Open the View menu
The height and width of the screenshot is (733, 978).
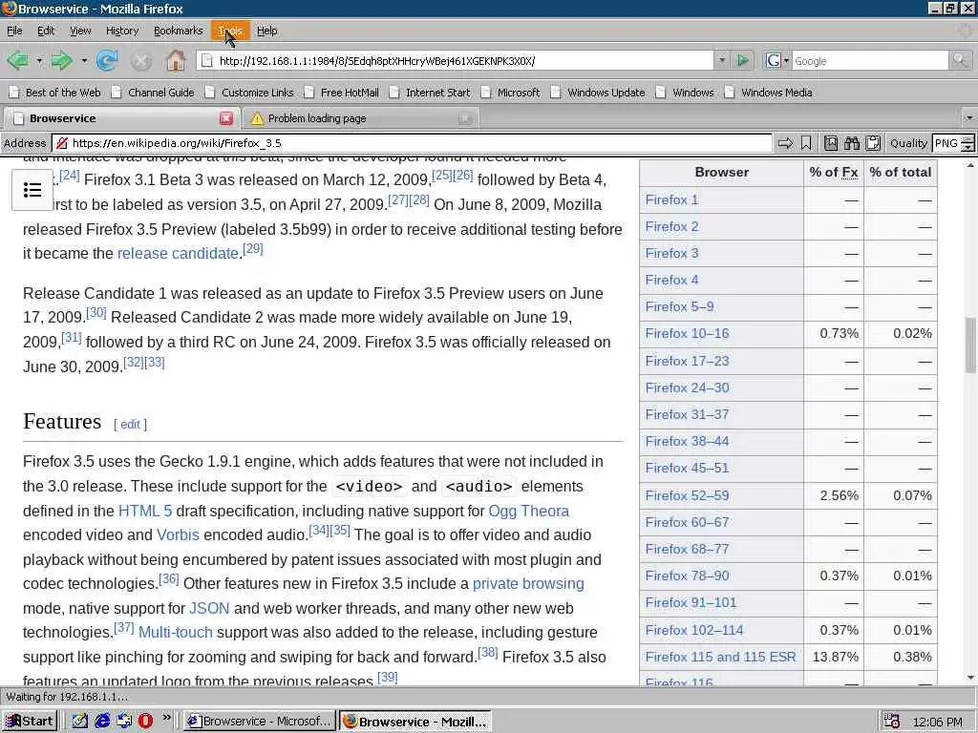(x=80, y=31)
